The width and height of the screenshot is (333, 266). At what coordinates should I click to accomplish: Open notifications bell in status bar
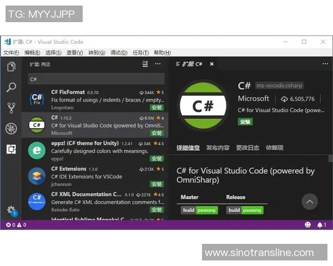[x=320, y=225]
